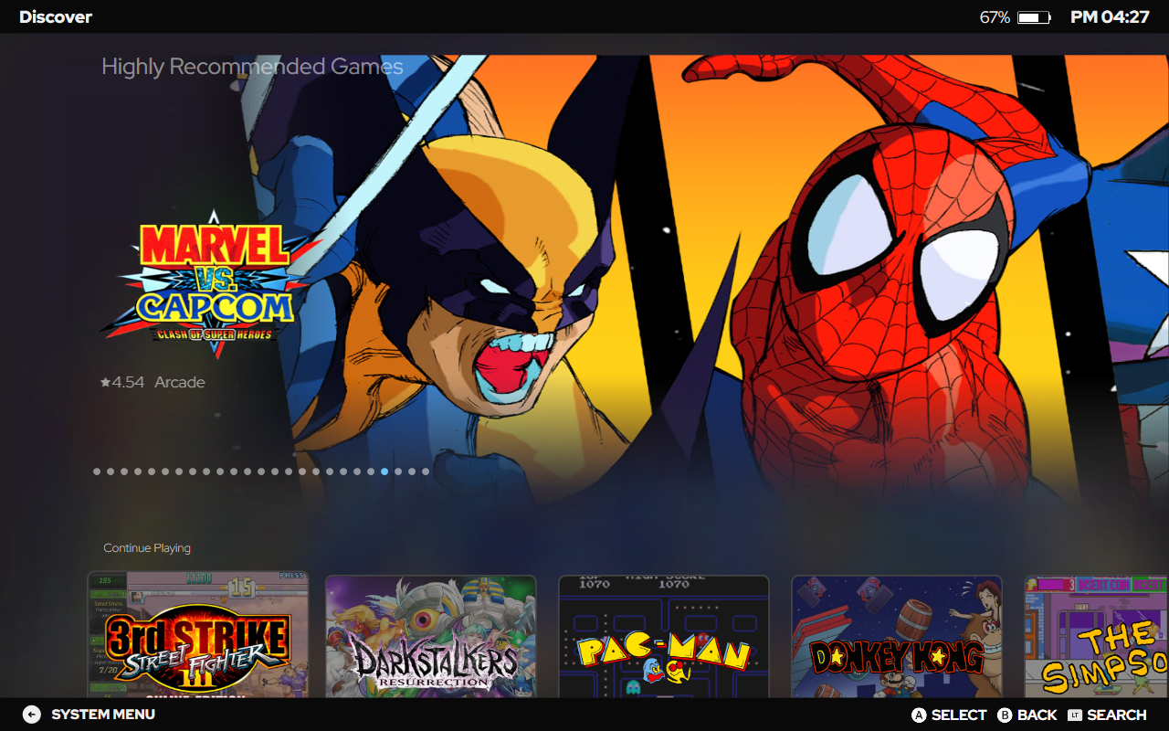Click the BACK label in bottom bar
The width and height of the screenshot is (1169, 731).
1037,715
